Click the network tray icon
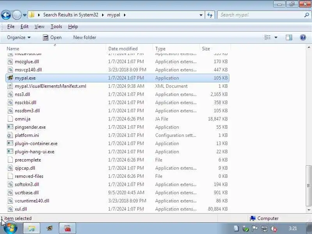The height and width of the screenshot is (234, 312). click(264, 229)
